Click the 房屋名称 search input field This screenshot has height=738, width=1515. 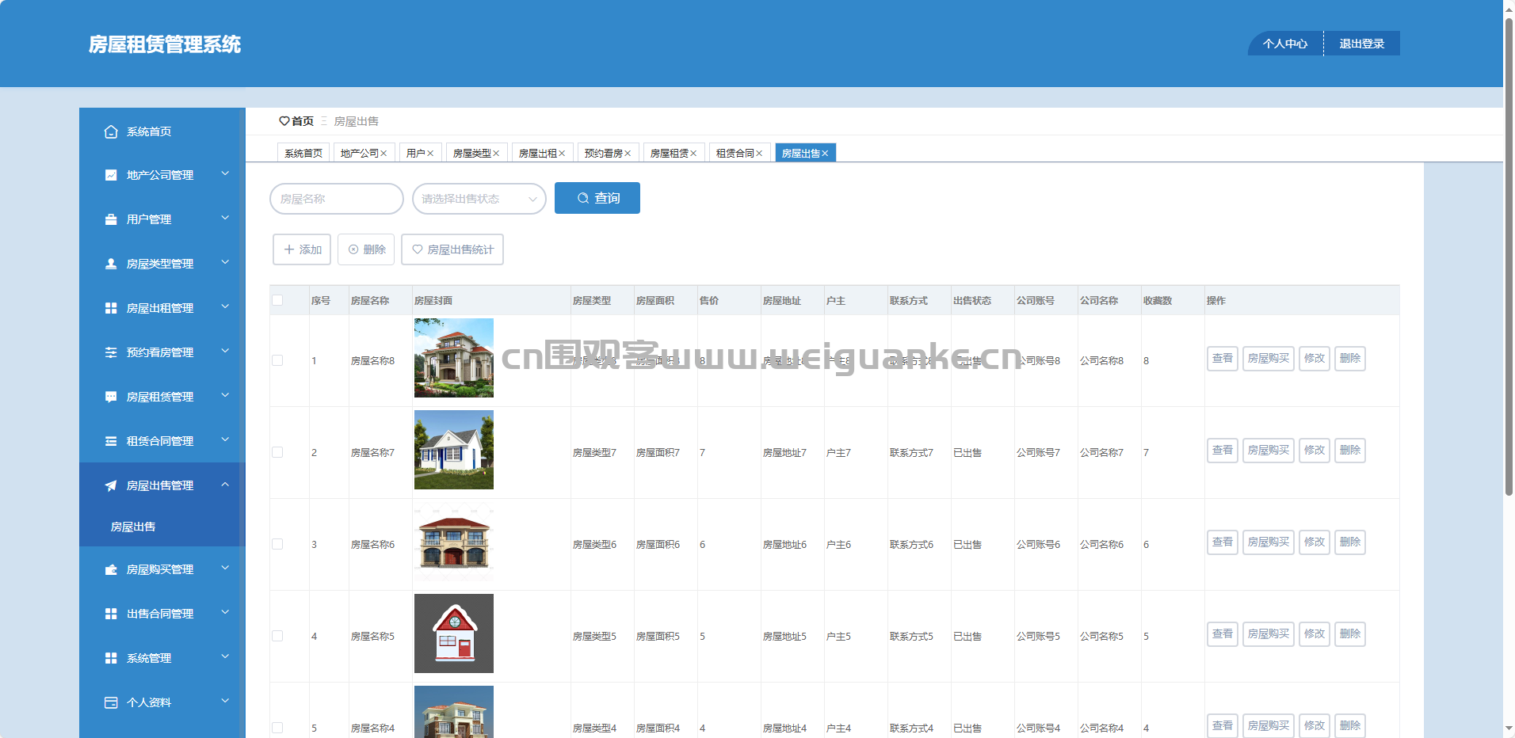tap(337, 199)
